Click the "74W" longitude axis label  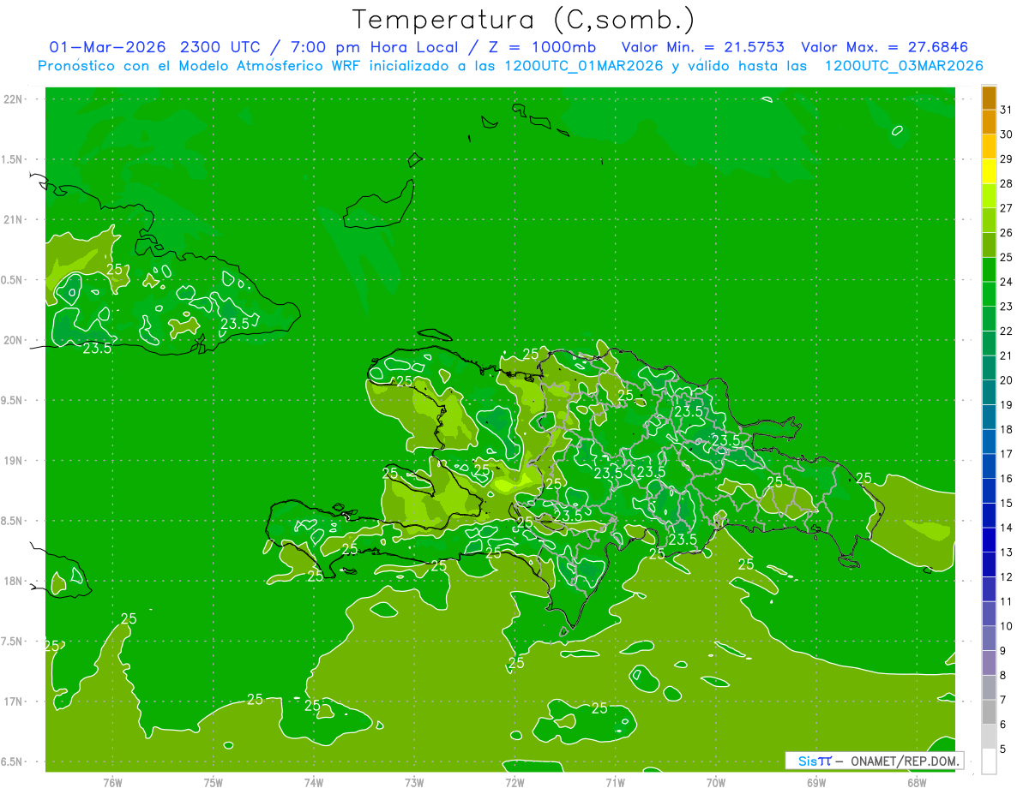tap(314, 783)
